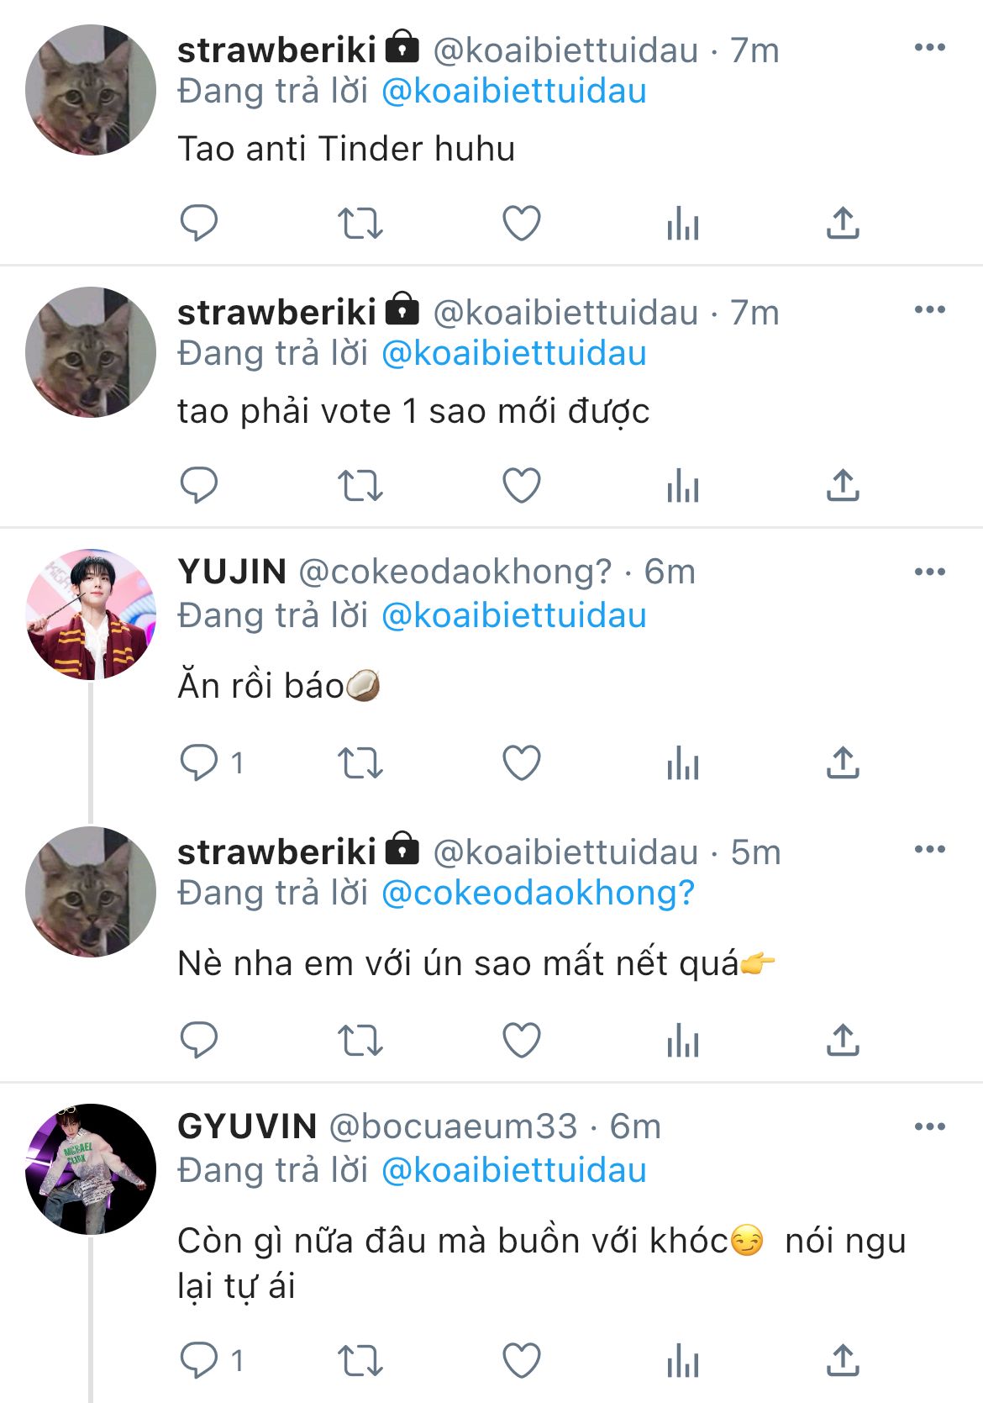The width and height of the screenshot is (983, 1403).
Task: Open GYUVIN's profile via display name
Action: click(247, 1127)
